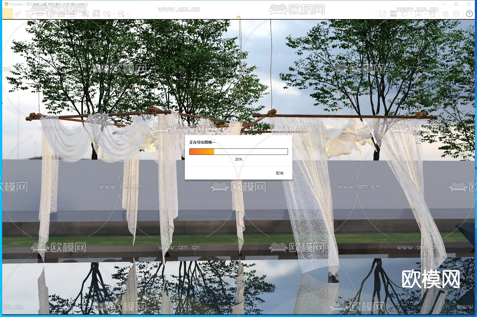Close the Enscape window

click(x=469, y=4)
